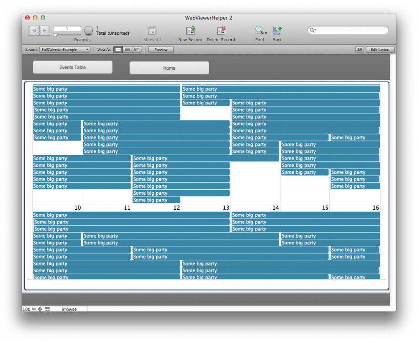Expand the quick find search options arrow

(x=313, y=30)
